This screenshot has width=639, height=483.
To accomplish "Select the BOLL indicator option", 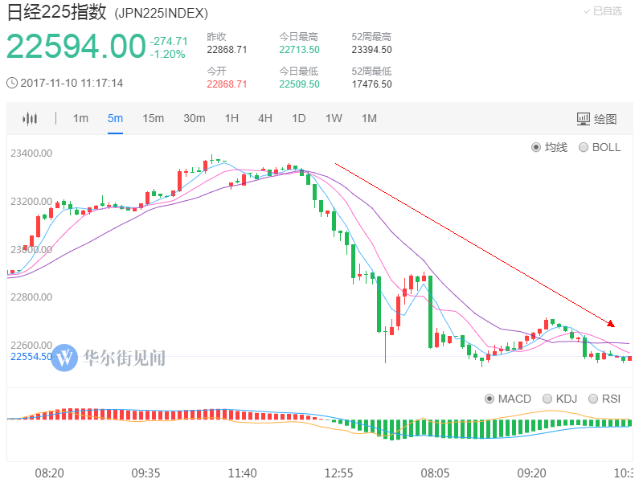I will pyautogui.click(x=600, y=147).
